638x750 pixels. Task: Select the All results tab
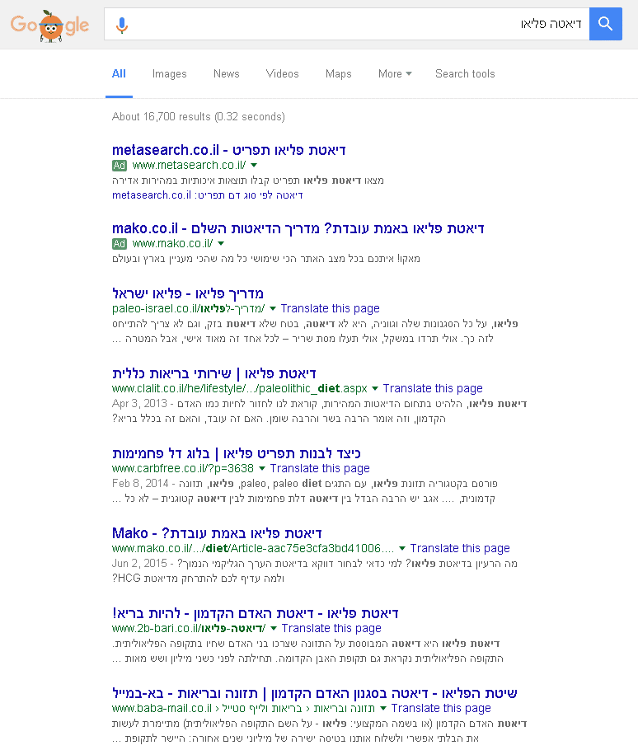pyautogui.click(x=119, y=73)
